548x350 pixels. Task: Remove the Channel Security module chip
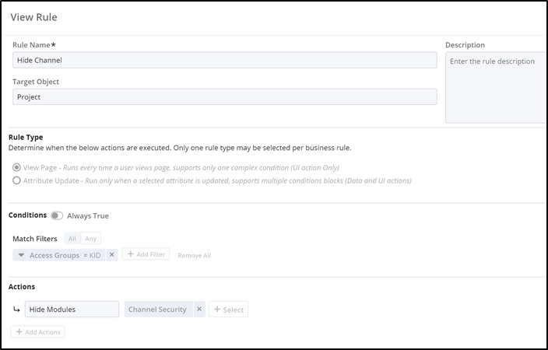pyautogui.click(x=199, y=310)
